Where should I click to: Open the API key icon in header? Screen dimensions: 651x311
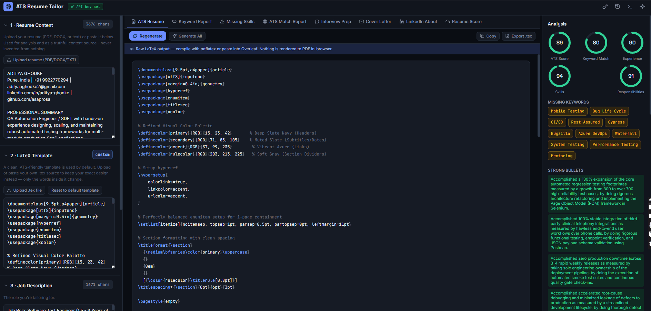coord(605,7)
